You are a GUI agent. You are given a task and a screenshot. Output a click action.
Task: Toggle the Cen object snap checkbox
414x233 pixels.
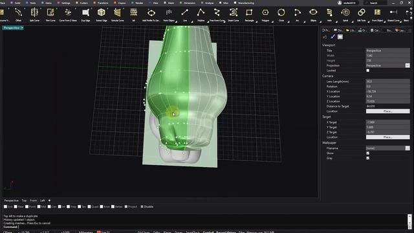click(x=49, y=206)
